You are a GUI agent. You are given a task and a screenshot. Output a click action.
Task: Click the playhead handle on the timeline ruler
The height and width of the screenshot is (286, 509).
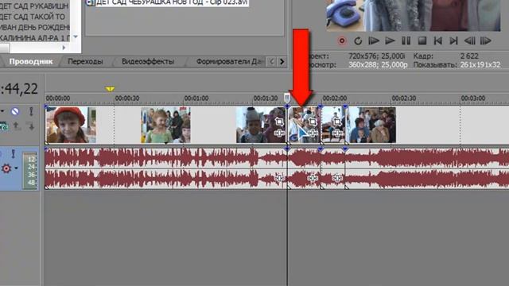(x=287, y=97)
